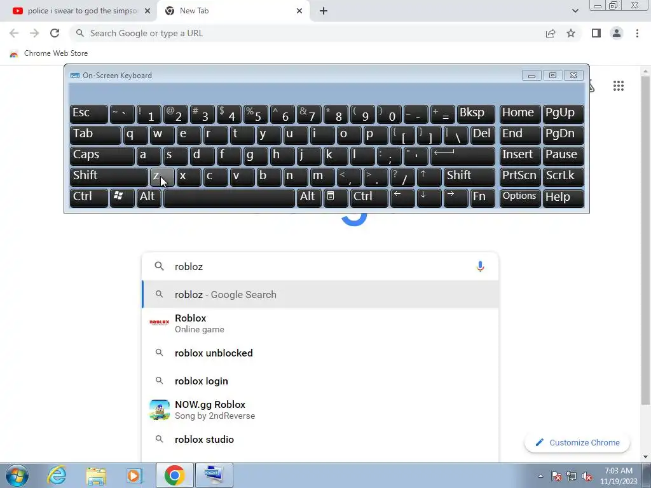This screenshot has height=488, width=651.
Task: Select the NOW.gg Roblox song suggestion
Action: [x=320, y=410]
